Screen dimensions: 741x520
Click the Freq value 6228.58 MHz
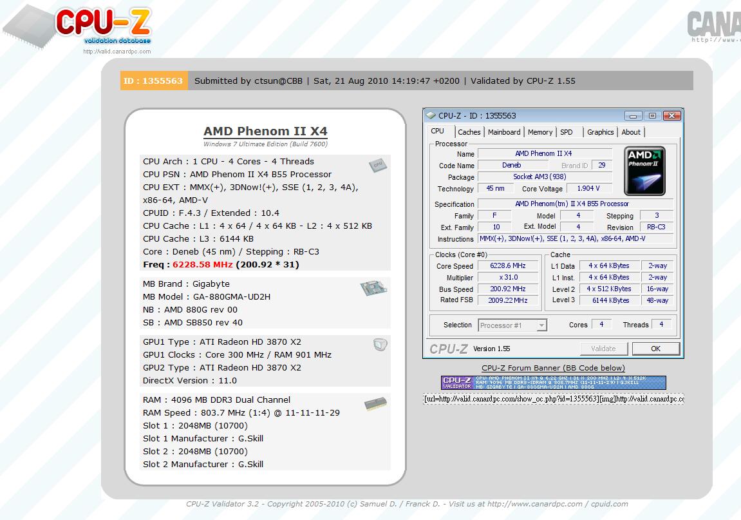pos(202,264)
